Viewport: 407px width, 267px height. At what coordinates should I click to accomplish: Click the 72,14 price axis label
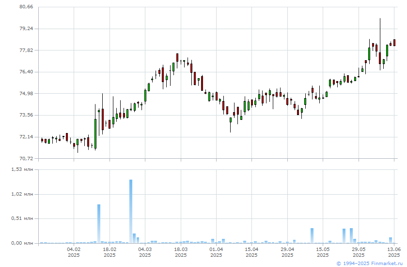click(x=27, y=136)
